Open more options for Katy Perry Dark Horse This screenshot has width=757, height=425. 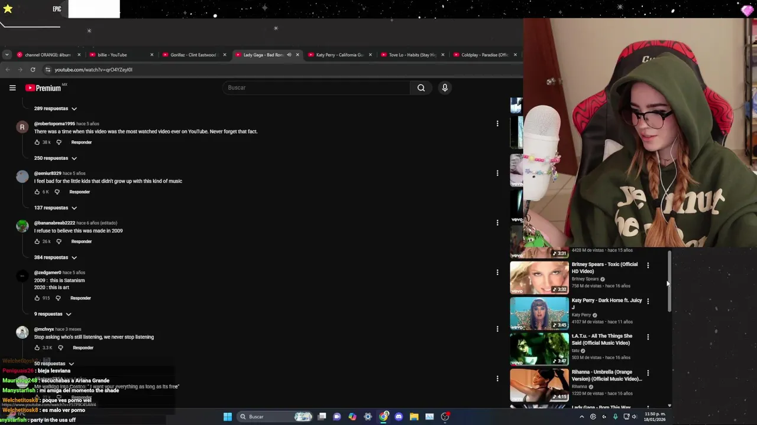coord(648,302)
